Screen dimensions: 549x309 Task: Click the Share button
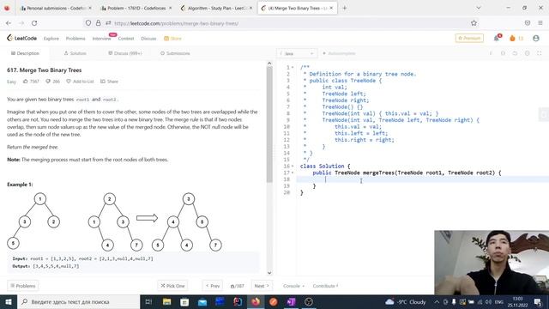(109, 82)
